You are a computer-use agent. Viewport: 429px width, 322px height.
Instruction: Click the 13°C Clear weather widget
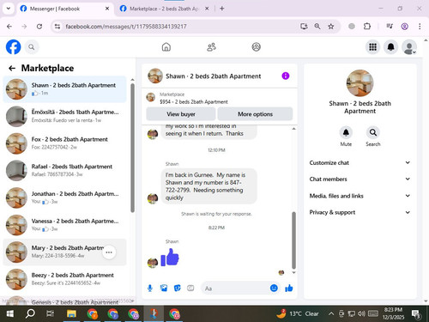pos(298,313)
